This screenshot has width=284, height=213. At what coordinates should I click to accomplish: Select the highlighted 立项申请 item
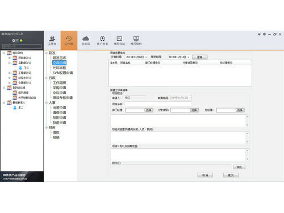59,62
